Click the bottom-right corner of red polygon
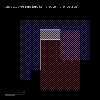Image resolution: width=100 pixels, height=100 pixels. 80,90
